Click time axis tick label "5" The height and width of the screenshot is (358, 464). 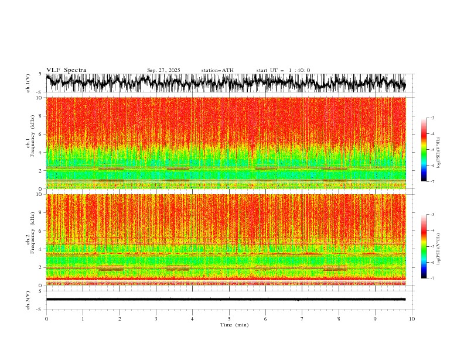[x=229, y=319]
